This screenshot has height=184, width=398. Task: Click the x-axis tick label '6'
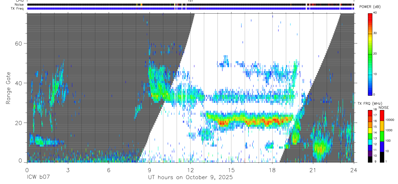pyautogui.click(x=109, y=170)
